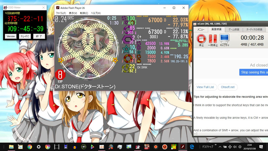Pause the oCam recording

tap(213, 39)
